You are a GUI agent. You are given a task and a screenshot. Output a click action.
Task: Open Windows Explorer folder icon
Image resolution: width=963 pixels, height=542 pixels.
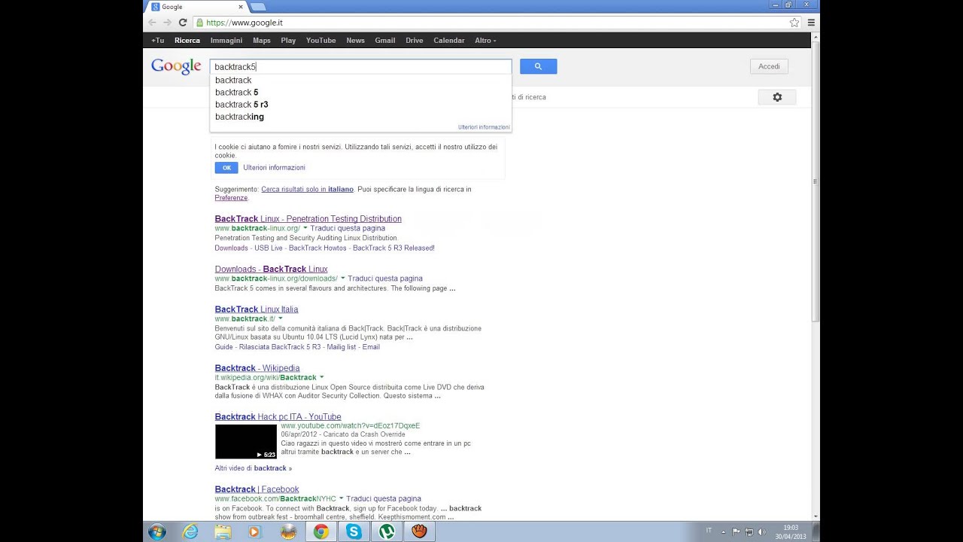(223, 531)
